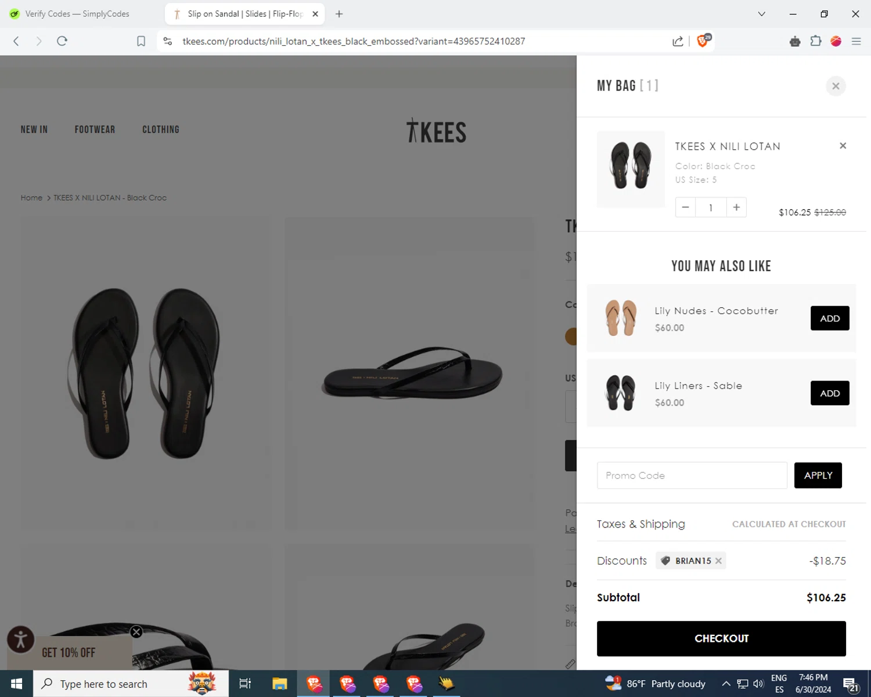Open a new browser tab
Viewport: 871px width, 697px height.
point(339,13)
